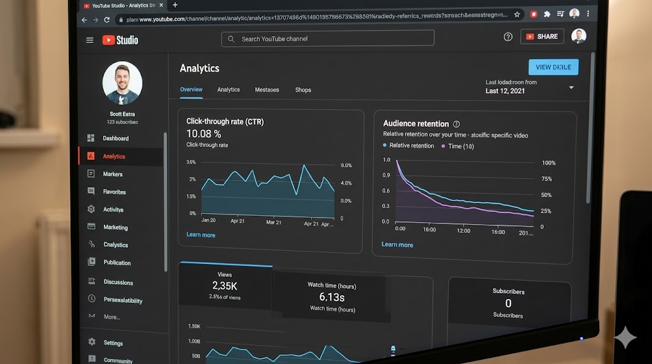Expand the Last 12, 2021 date dropdown
This screenshot has width=652, height=364.
[x=571, y=87]
